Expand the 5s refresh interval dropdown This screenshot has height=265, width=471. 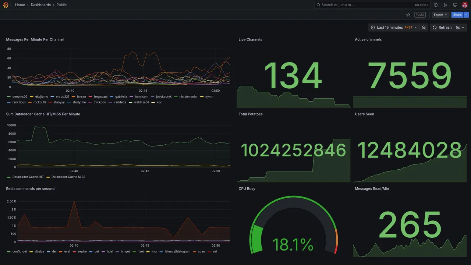click(460, 28)
